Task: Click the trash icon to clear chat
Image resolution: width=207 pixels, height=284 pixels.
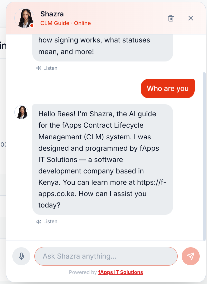Action: pos(171,18)
